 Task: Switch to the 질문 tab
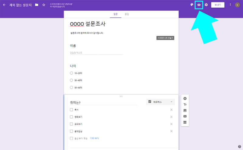pyautogui.click(x=115, y=14)
